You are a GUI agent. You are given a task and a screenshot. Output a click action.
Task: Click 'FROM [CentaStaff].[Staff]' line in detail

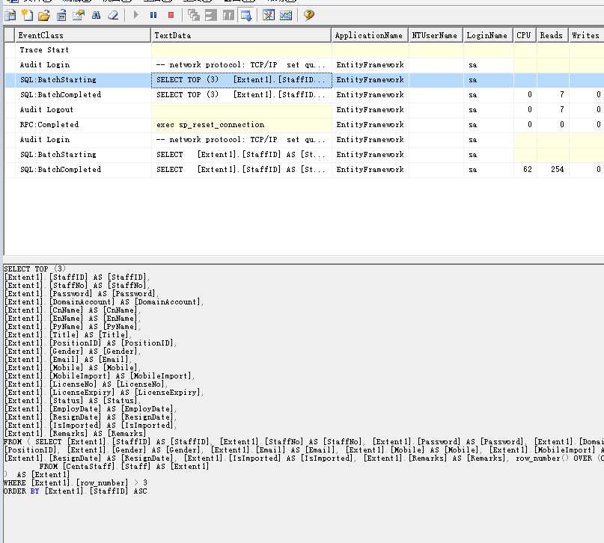tap(124, 467)
